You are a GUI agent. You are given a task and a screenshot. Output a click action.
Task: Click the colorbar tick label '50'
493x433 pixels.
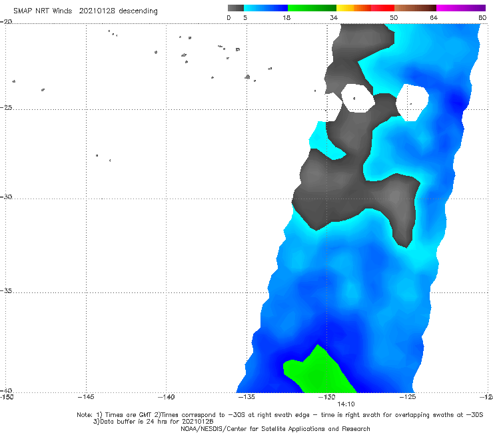tap(394, 17)
